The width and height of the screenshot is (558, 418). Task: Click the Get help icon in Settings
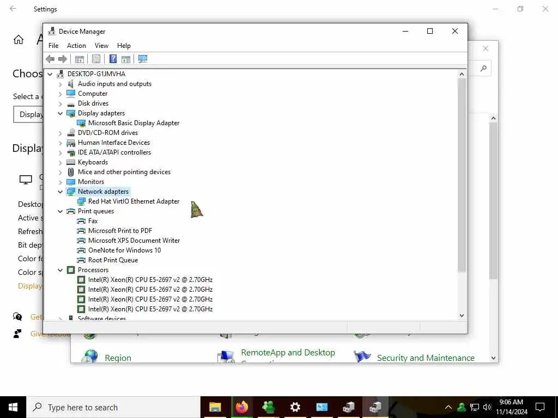point(17,316)
